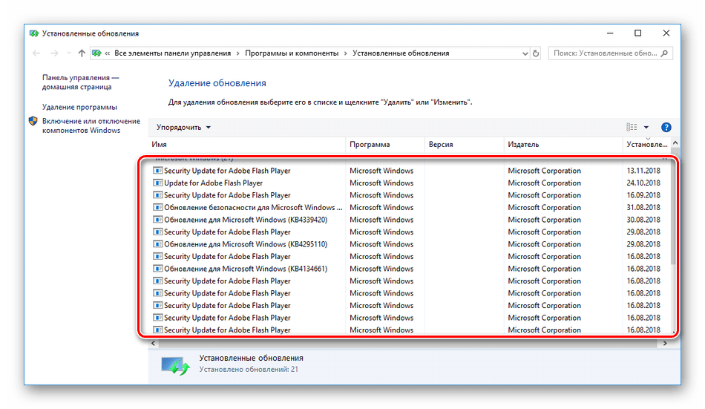
Task: Go to 'Панель управления — домашняя страница'
Action: [80, 82]
